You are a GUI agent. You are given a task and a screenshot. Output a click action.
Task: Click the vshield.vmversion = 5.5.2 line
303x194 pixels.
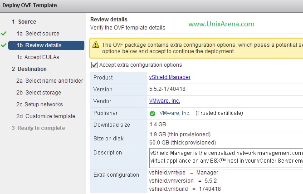coord(183,181)
